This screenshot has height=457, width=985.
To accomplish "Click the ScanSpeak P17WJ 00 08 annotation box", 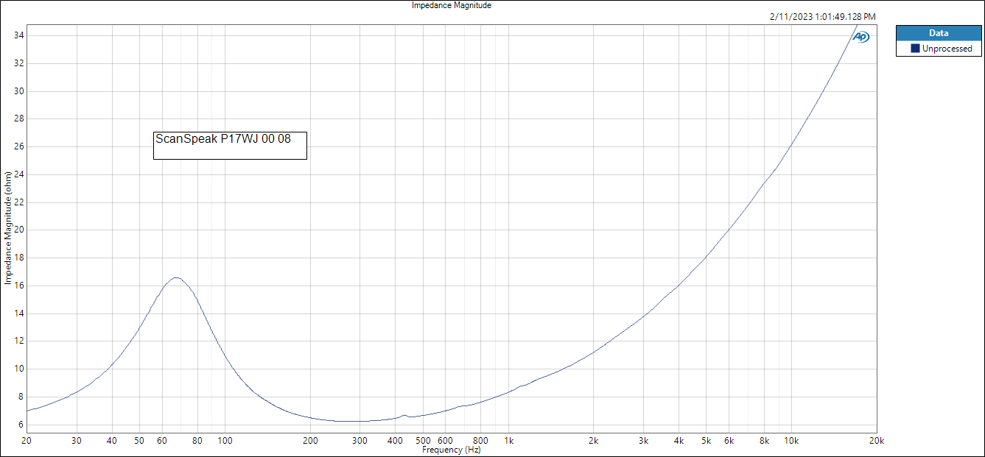I will pos(230,145).
